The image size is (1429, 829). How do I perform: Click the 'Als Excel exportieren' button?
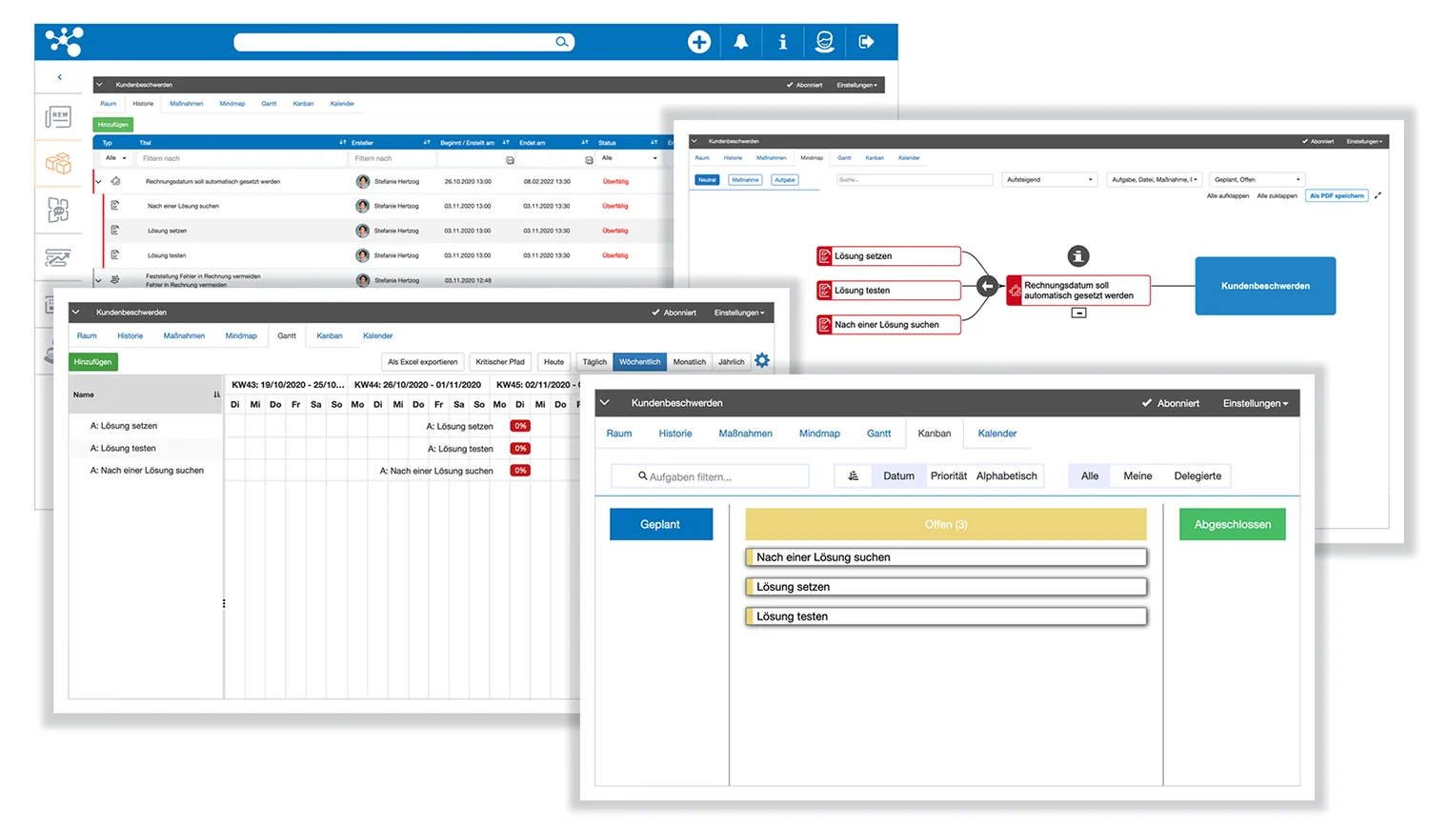(422, 362)
